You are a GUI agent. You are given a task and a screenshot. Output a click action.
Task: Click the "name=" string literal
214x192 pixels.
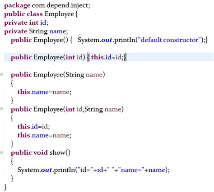click(131, 170)
